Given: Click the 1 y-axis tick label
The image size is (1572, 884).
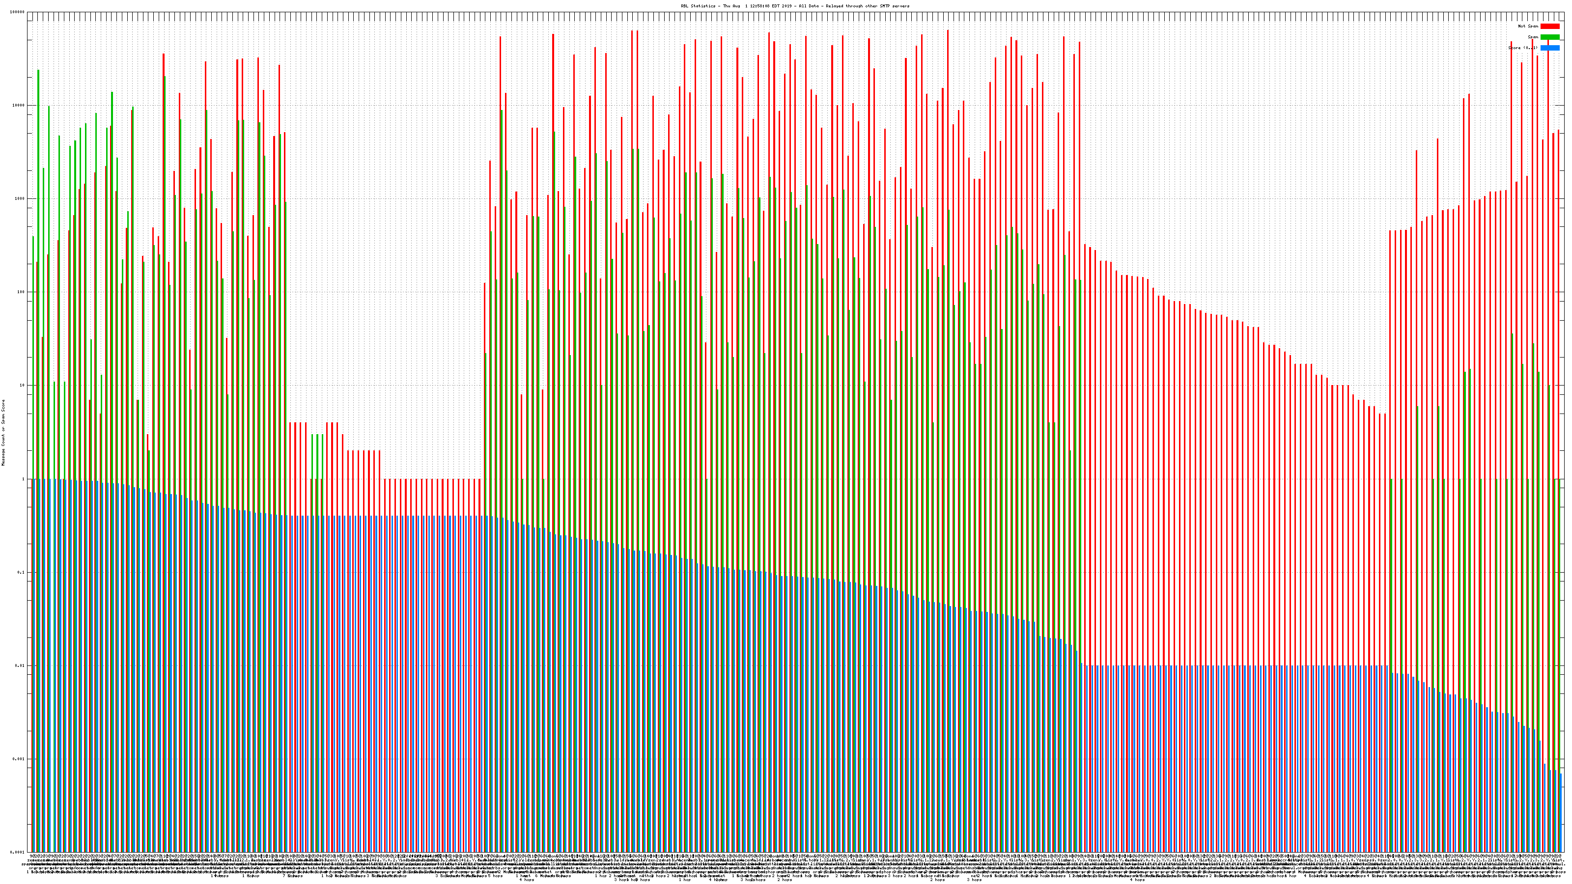Looking at the screenshot, I should coord(24,479).
